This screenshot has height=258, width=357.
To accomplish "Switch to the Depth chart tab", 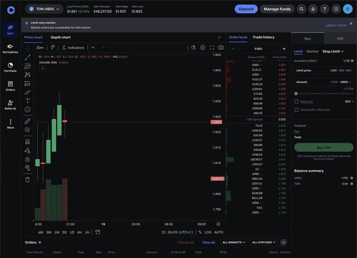I will pos(61,37).
